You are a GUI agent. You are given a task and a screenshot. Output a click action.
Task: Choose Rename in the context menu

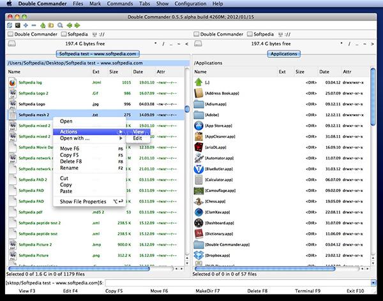tap(89, 168)
